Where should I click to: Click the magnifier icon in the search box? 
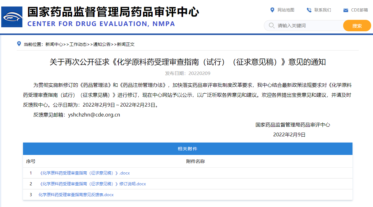pos(271,25)
